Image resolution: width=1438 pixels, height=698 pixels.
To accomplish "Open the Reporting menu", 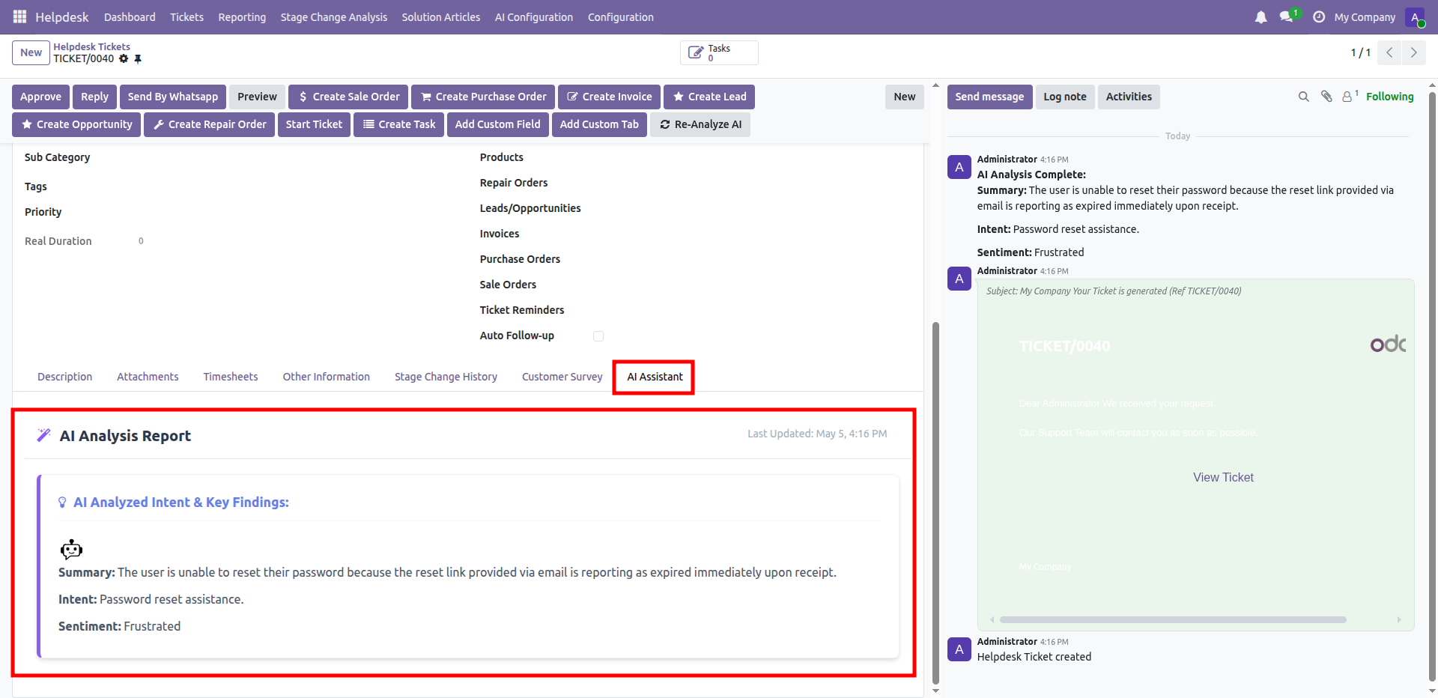I will pyautogui.click(x=242, y=16).
